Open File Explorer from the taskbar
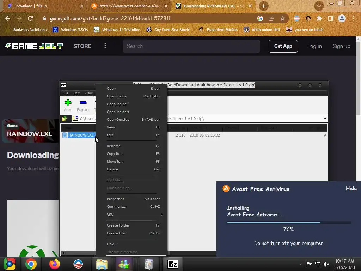 [102, 264]
